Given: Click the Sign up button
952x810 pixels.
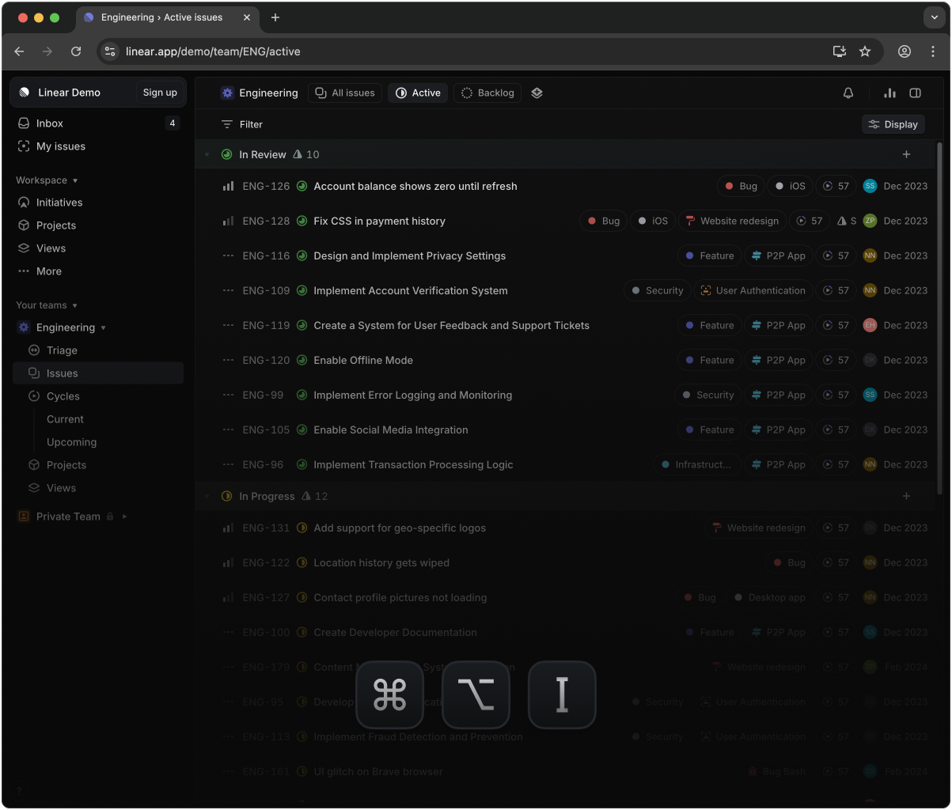Looking at the screenshot, I should point(159,92).
